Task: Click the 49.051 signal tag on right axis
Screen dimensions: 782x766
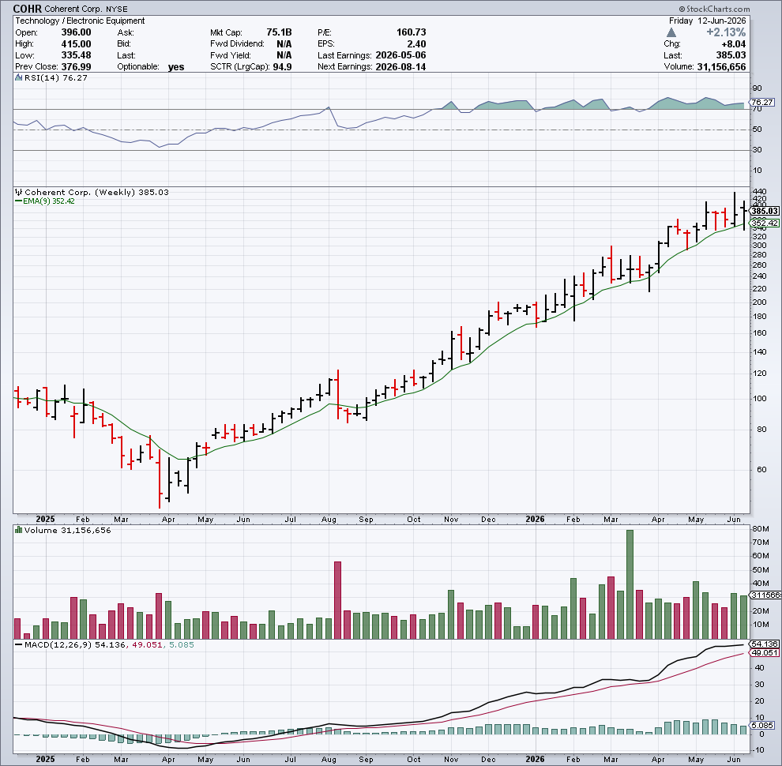Action: (765, 653)
